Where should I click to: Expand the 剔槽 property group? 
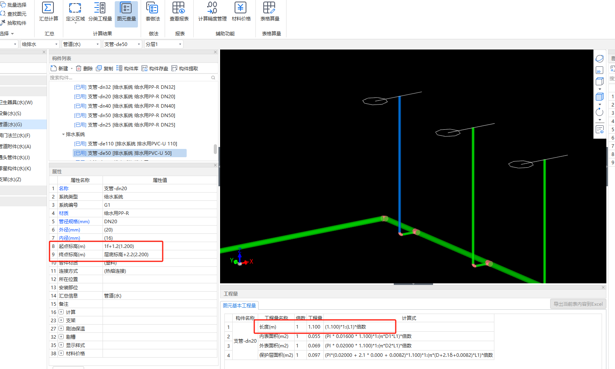point(61,337)
